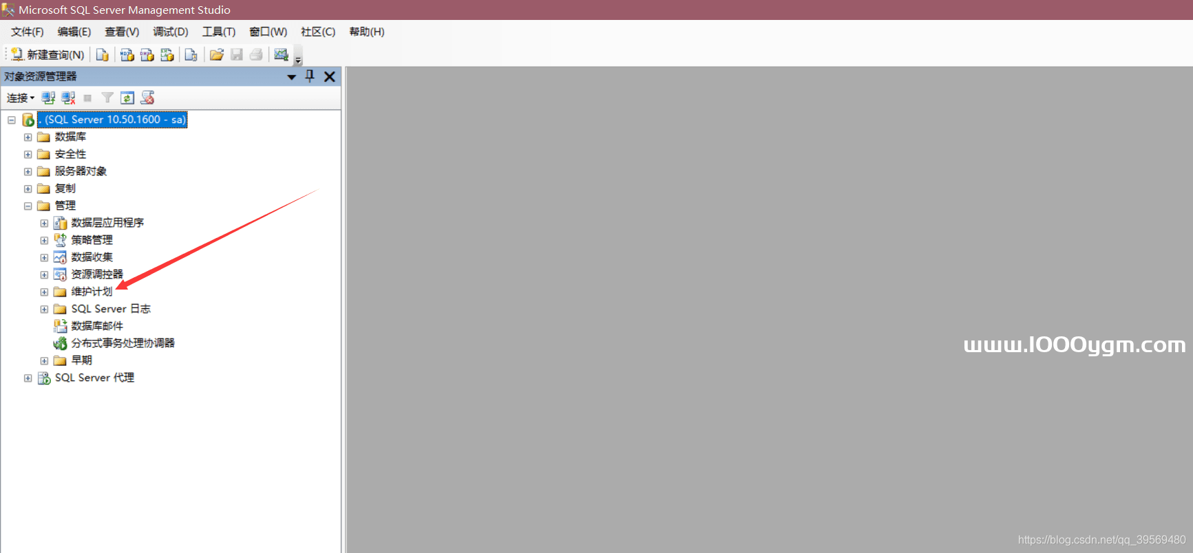1193x553 pixels.
Task: Expand the 服务器对象 folder node
Action: pos(28,171)
